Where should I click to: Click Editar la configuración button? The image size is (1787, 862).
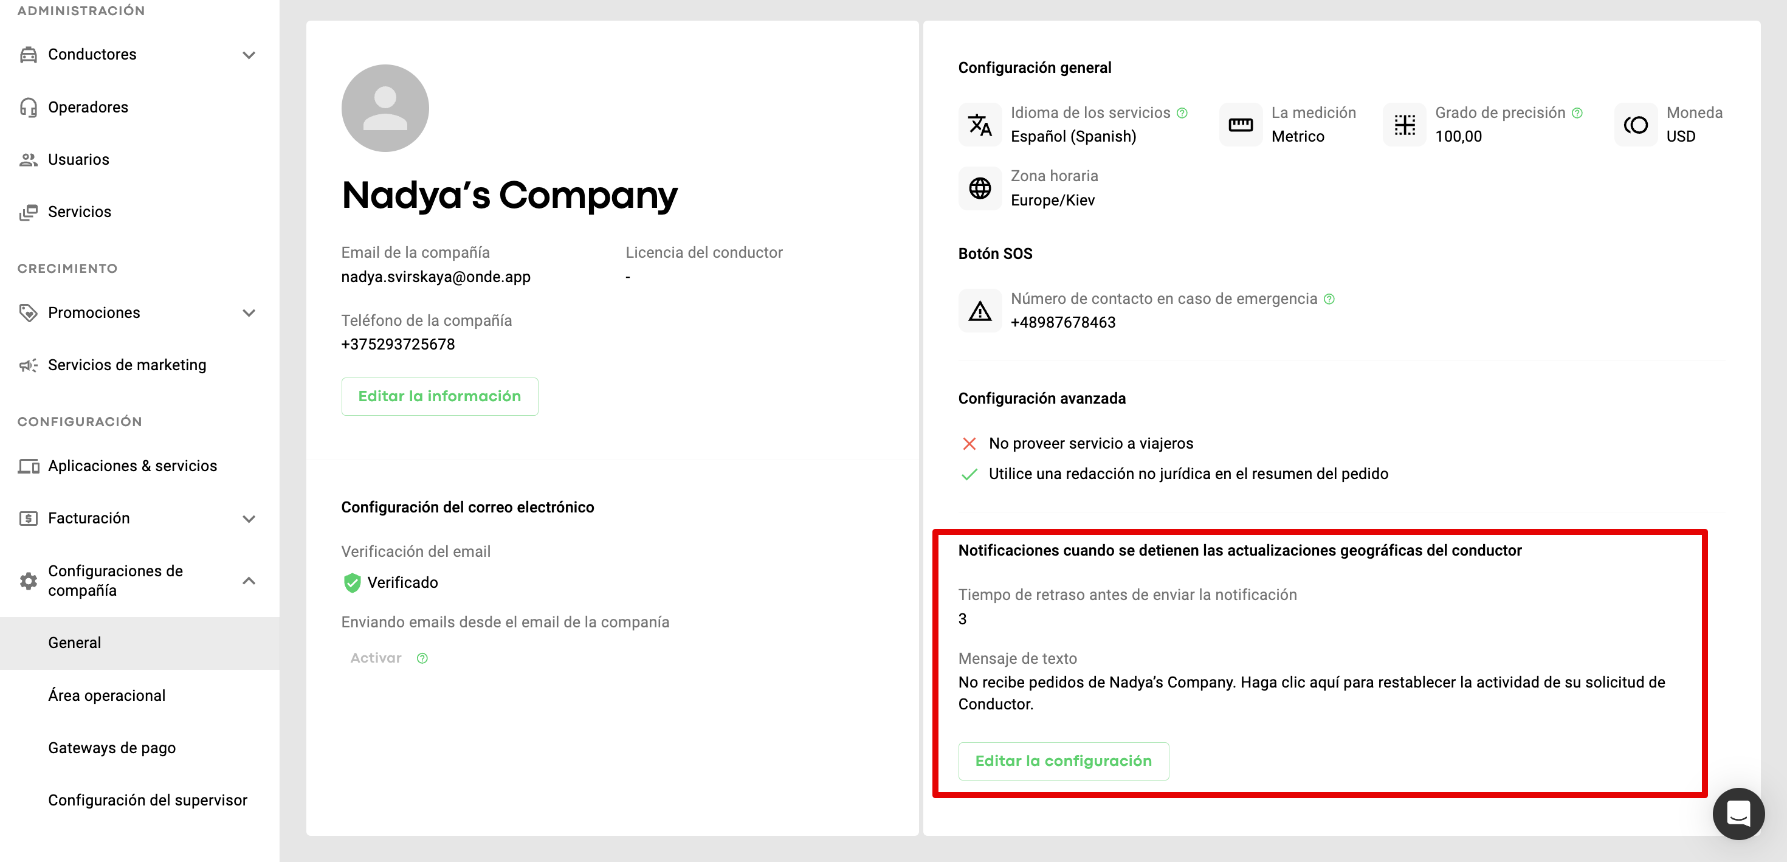[1062, 760]
